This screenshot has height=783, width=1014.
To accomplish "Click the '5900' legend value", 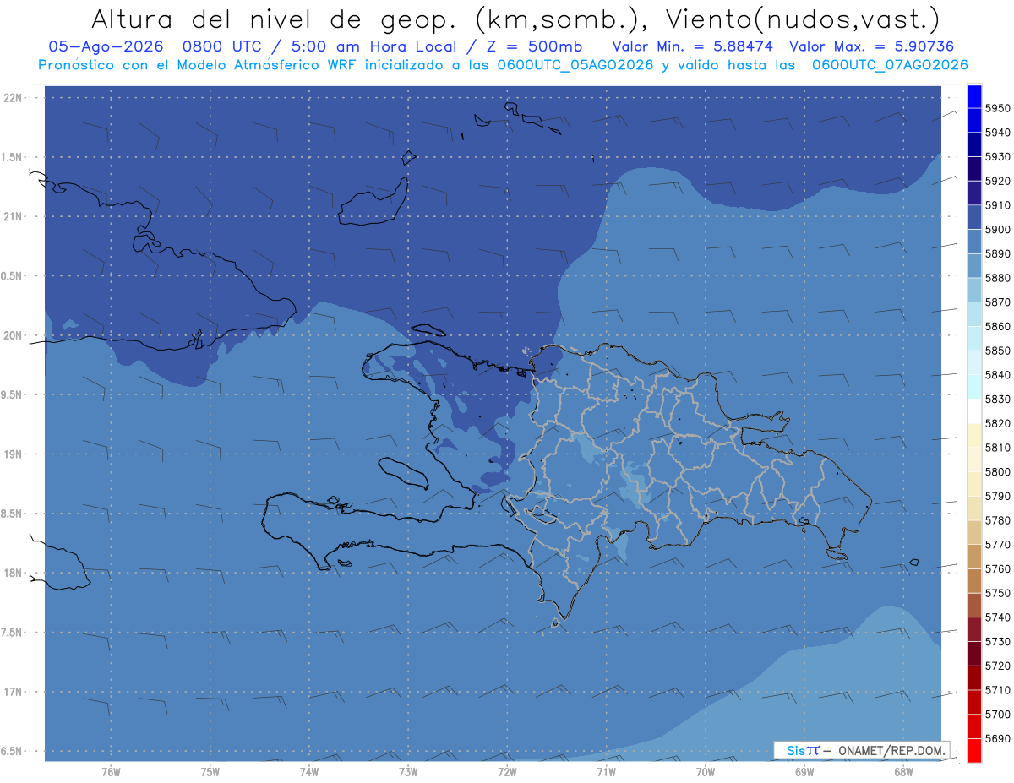I will point(998,230).
